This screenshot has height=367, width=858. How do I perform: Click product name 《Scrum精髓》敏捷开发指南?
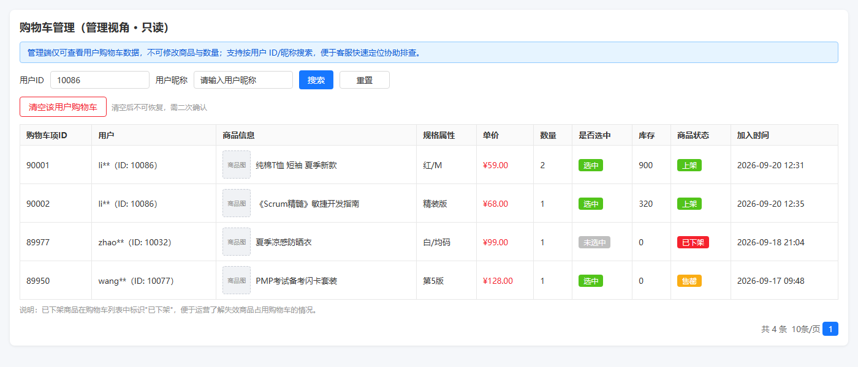click(308, 204)
